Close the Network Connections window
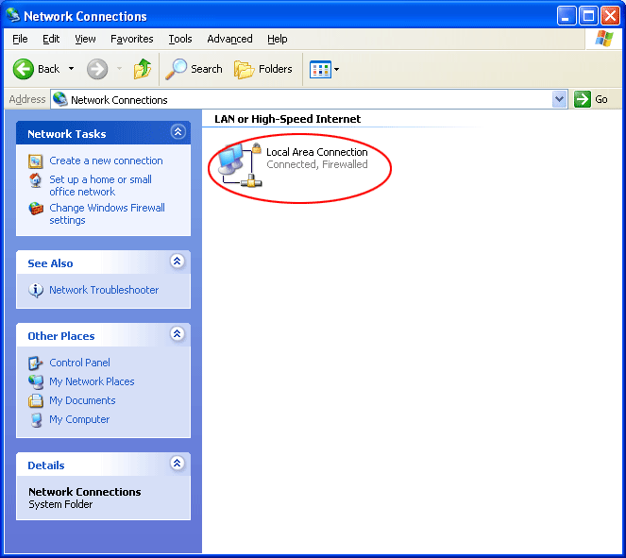The height and width of the screenshot is (558, 626). click(610, 16)
